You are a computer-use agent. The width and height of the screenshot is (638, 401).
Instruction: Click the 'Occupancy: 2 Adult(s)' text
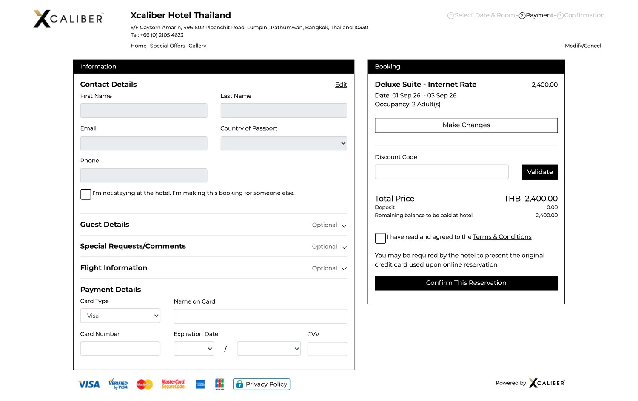pyautogui.click(x=407, y=104)
